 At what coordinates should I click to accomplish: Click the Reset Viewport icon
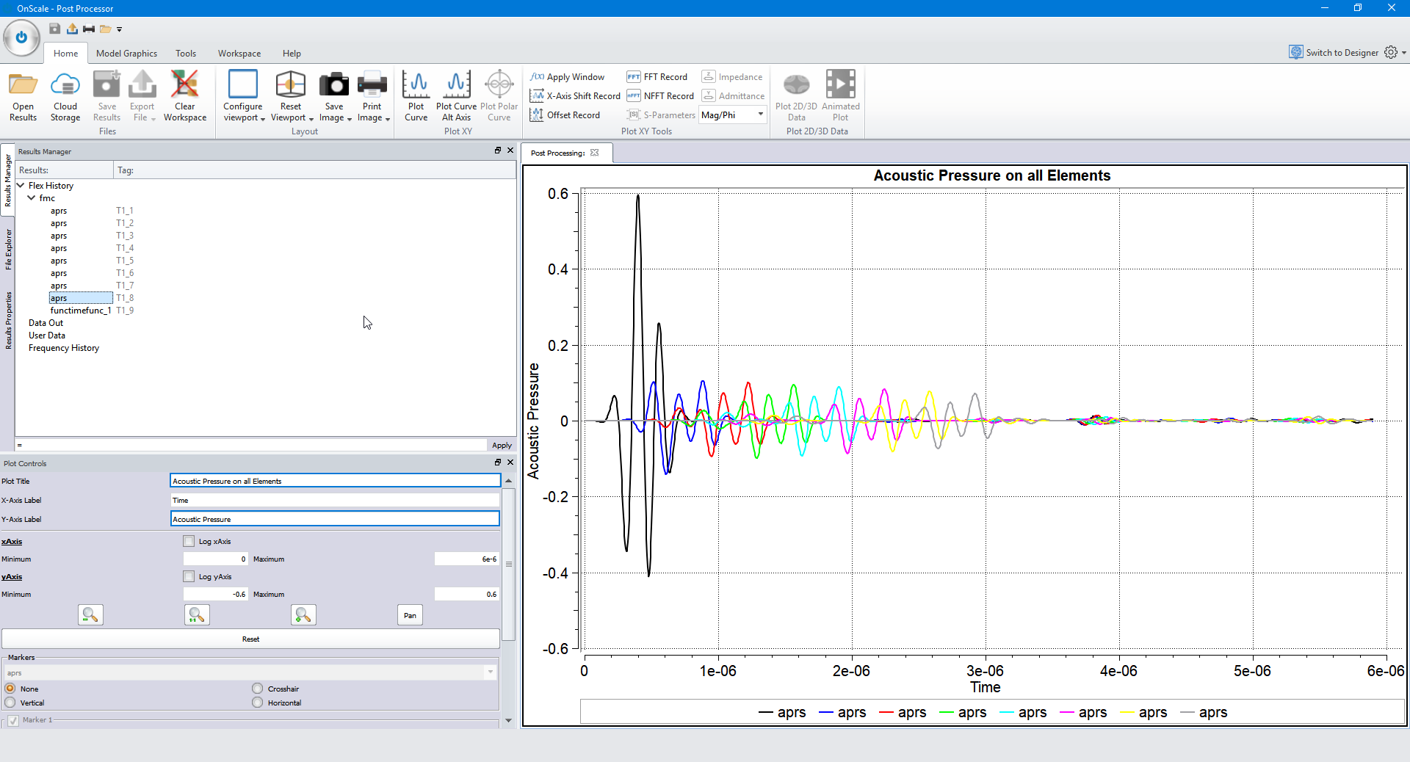point(291,84)
